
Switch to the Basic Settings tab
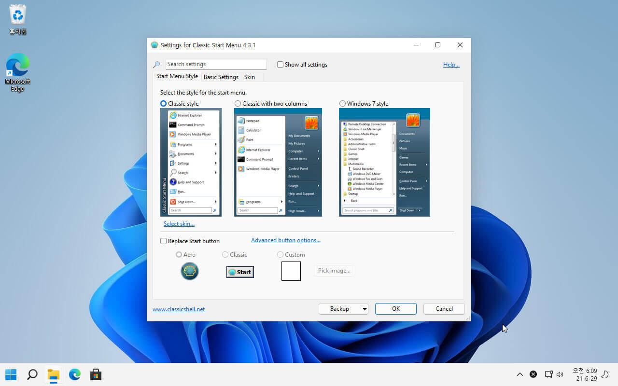[x=221, y=77]
